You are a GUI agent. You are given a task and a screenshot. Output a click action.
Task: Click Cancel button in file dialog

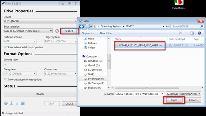point(193,100)
